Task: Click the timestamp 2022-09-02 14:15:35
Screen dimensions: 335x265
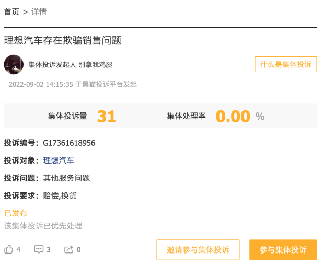Action: (x=41, y=84)
